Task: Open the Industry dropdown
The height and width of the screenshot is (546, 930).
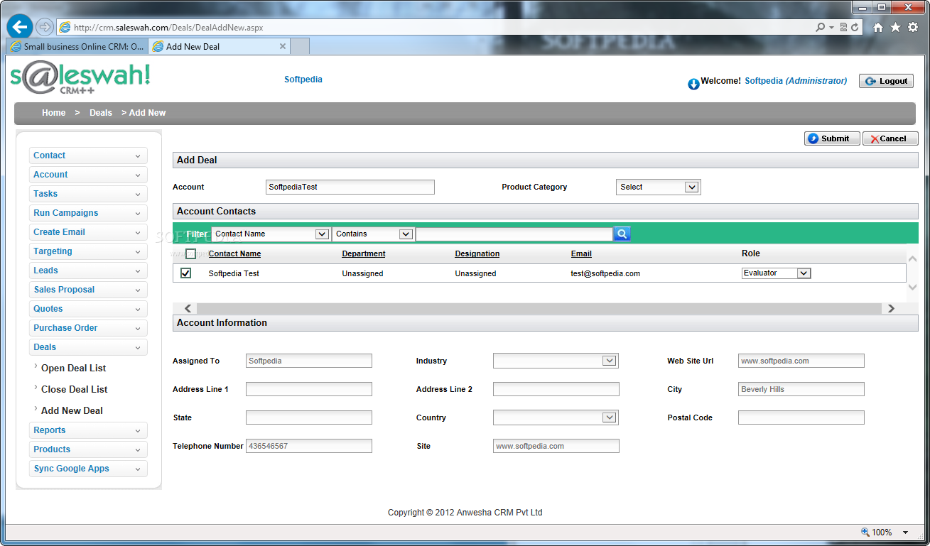Action: (x=556, y=361)
